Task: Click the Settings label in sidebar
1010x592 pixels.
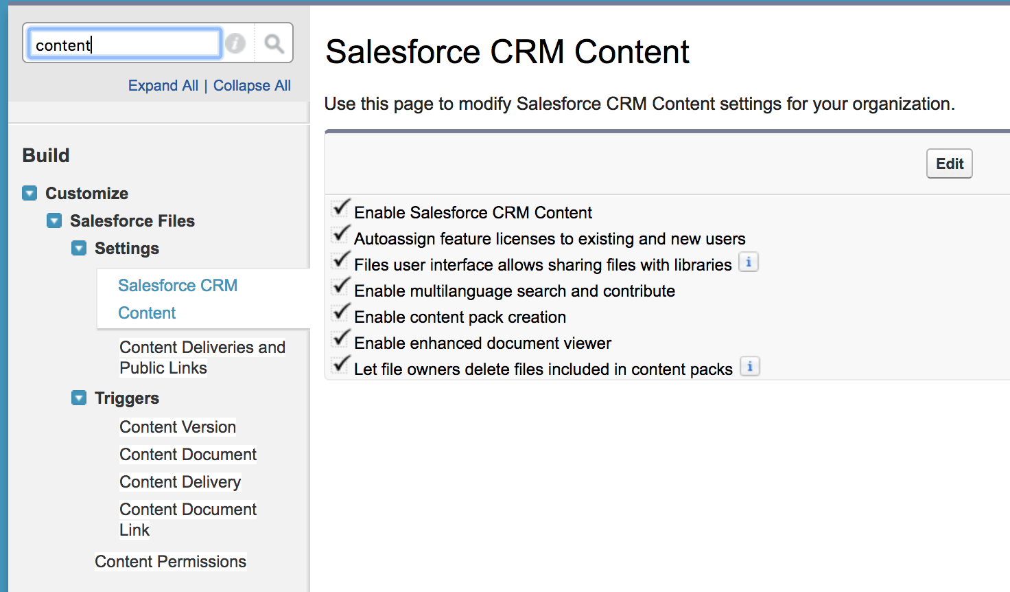Action: point(127,248)
